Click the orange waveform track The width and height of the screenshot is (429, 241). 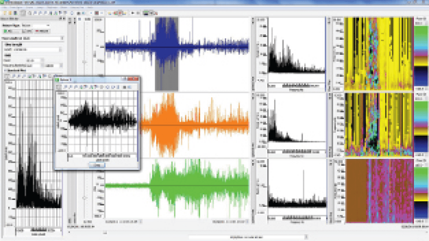(195, 125)
